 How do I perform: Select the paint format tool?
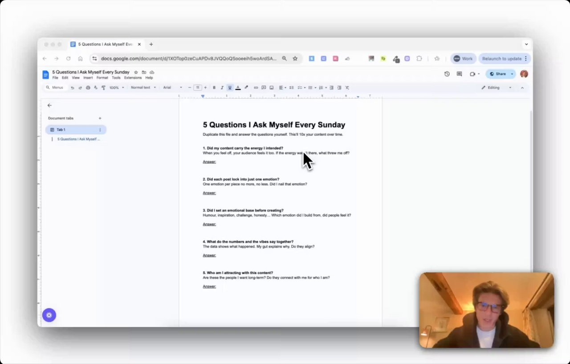[103, 88]
